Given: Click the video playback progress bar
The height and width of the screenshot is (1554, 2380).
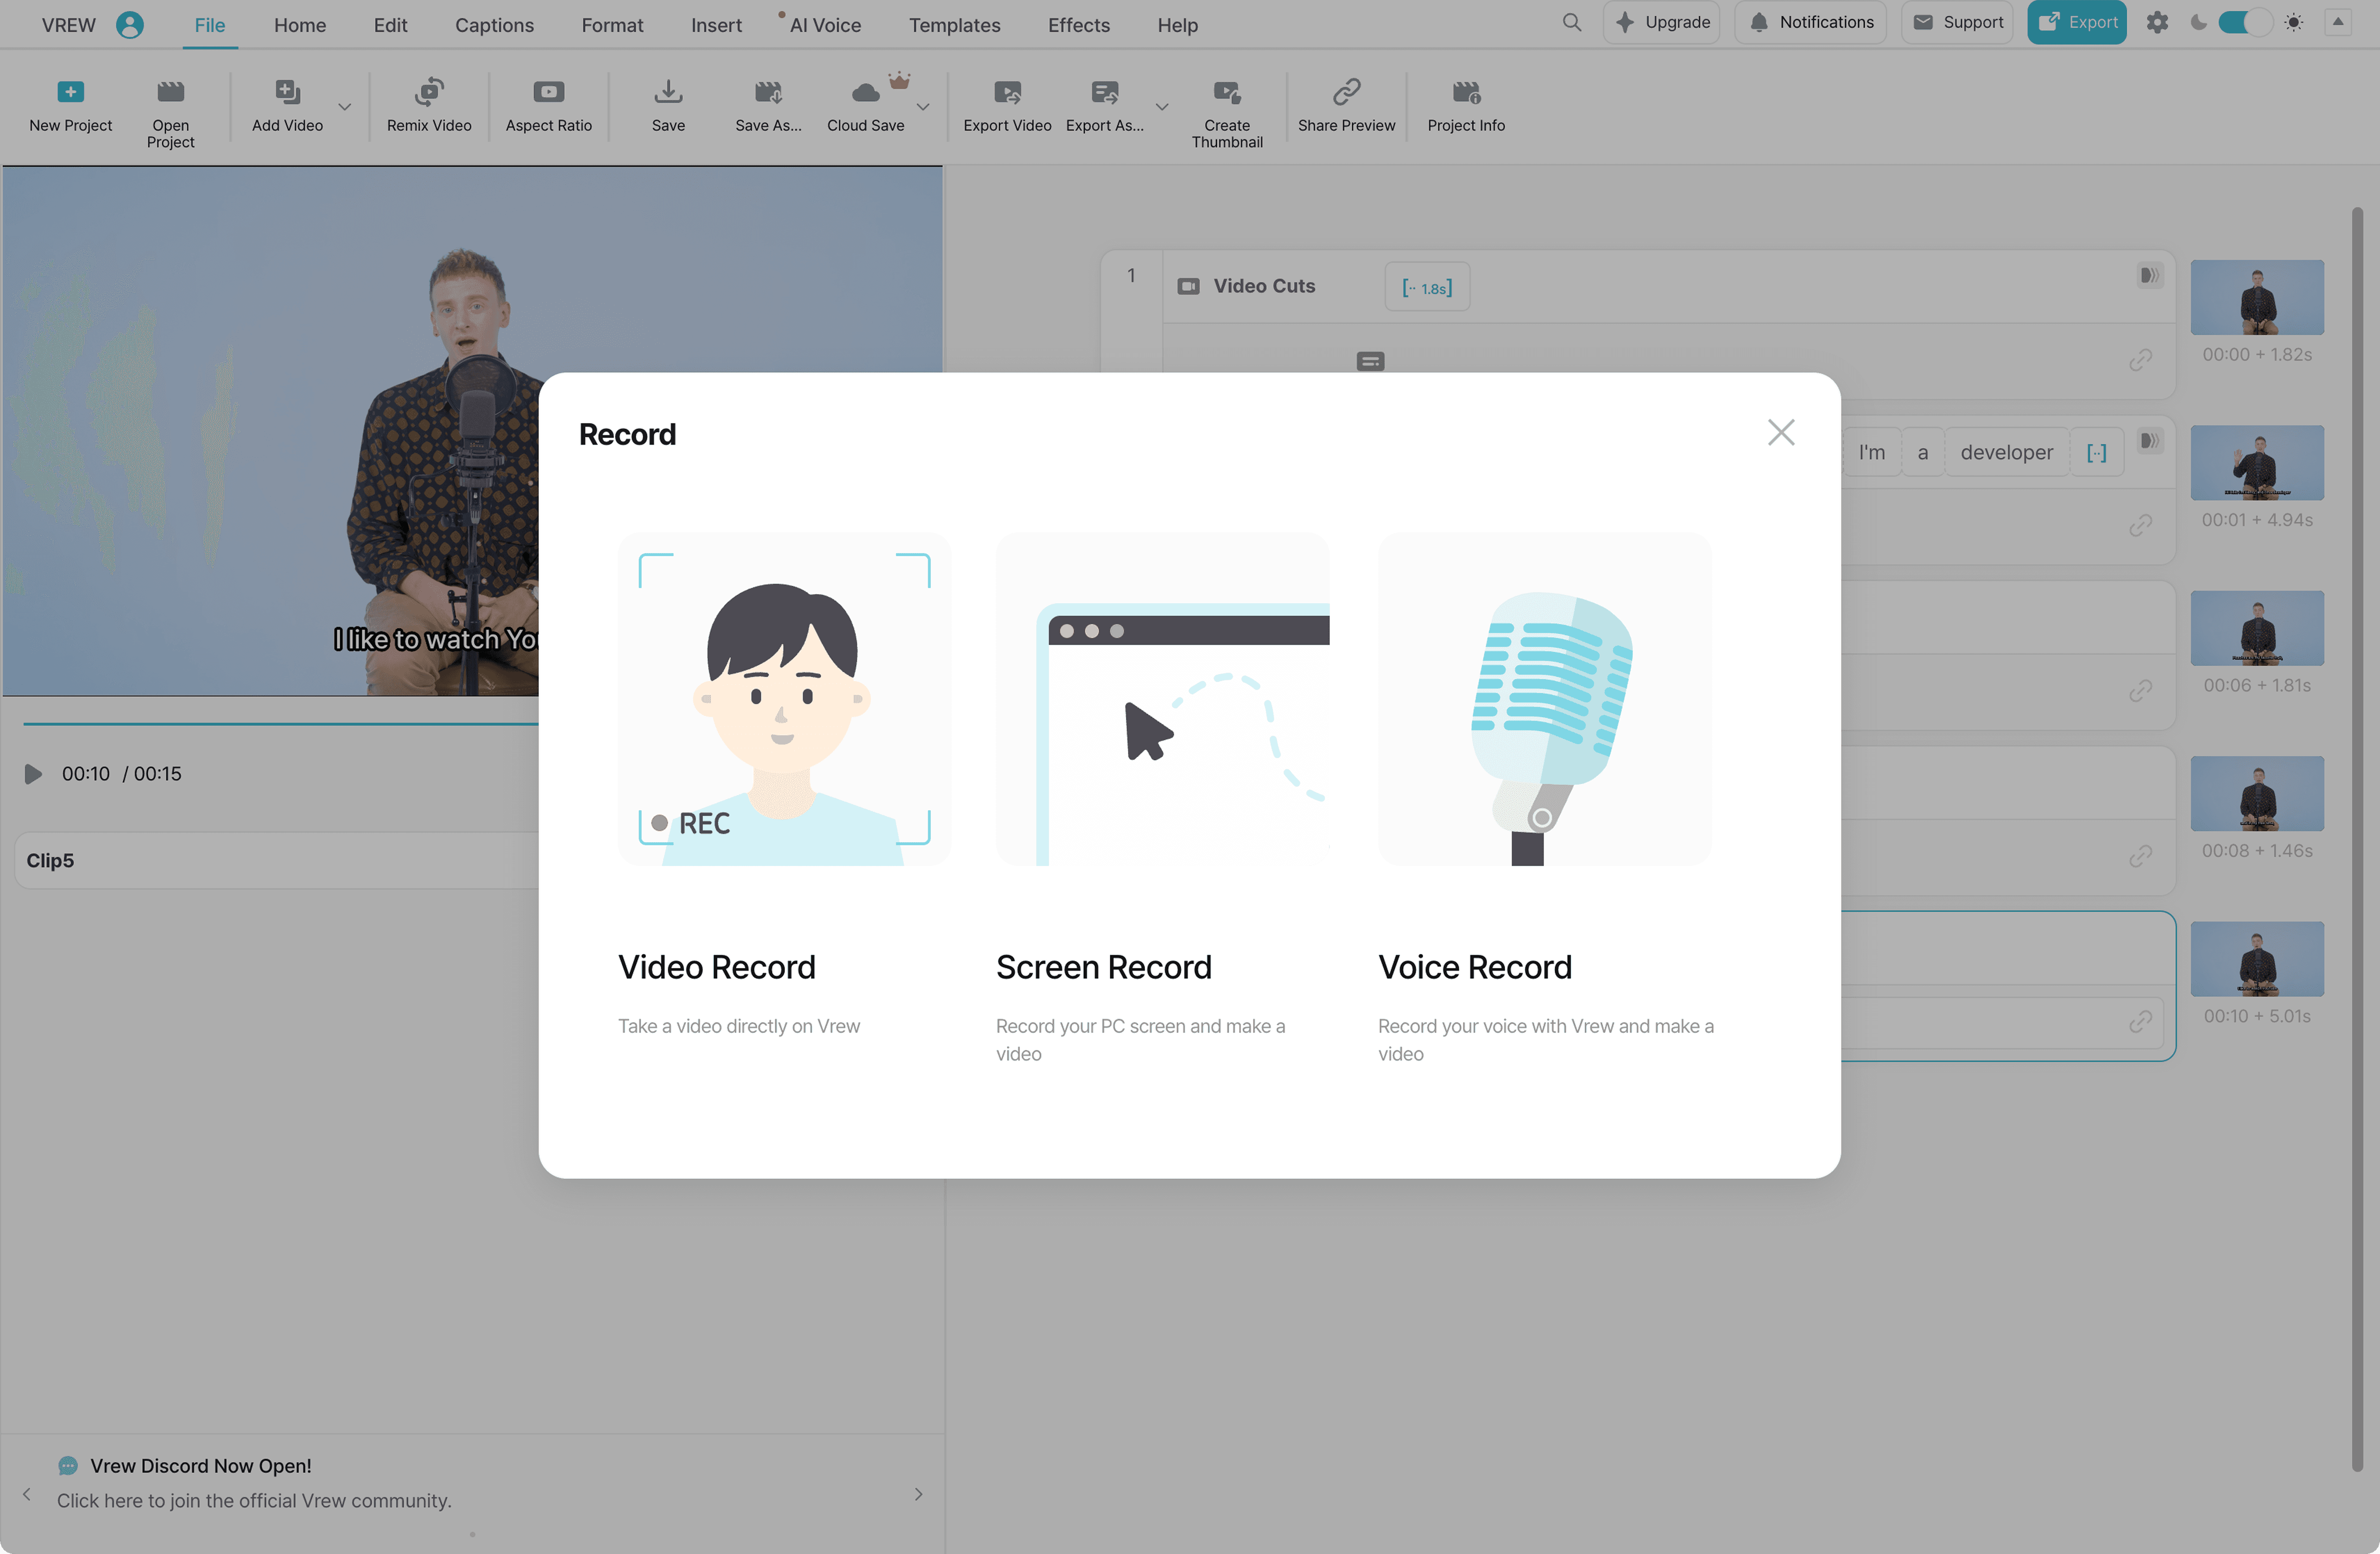Looking at the screenshot, I should click(280, 723).
